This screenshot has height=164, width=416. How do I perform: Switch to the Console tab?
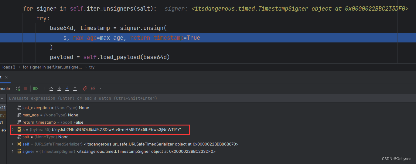point(5,89)
